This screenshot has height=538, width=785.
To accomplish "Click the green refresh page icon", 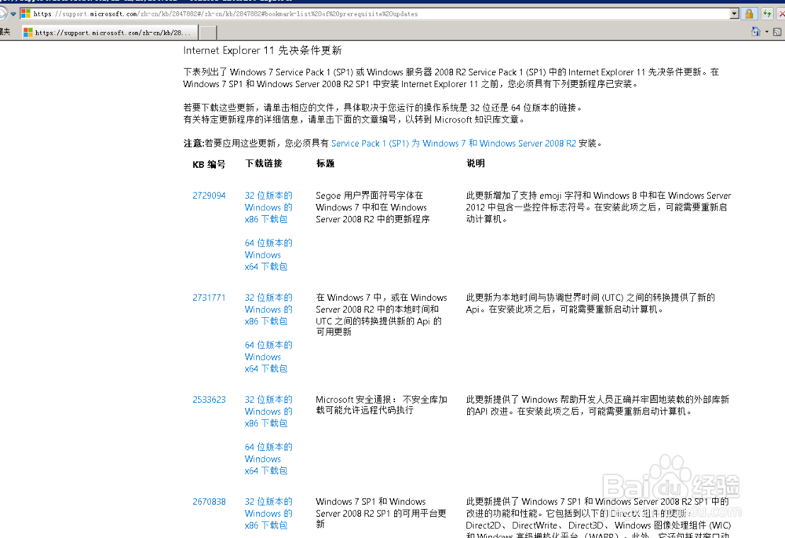I will [767, 14].
